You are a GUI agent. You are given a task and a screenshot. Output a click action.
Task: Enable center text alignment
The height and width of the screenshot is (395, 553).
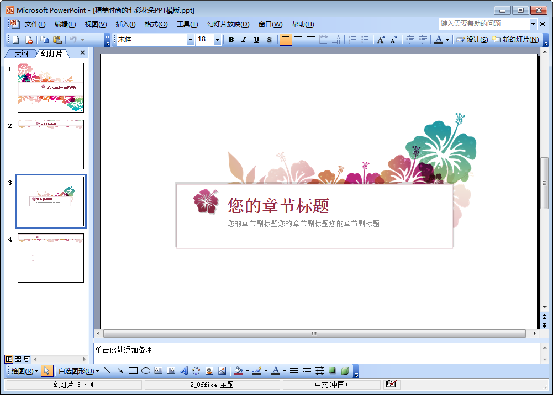pos(298,40)
